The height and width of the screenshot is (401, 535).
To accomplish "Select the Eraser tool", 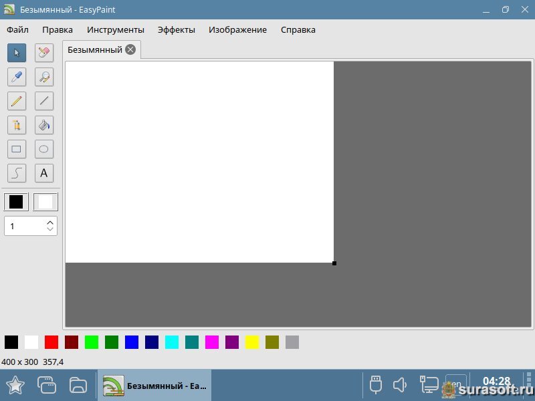I will pos(44,53).
